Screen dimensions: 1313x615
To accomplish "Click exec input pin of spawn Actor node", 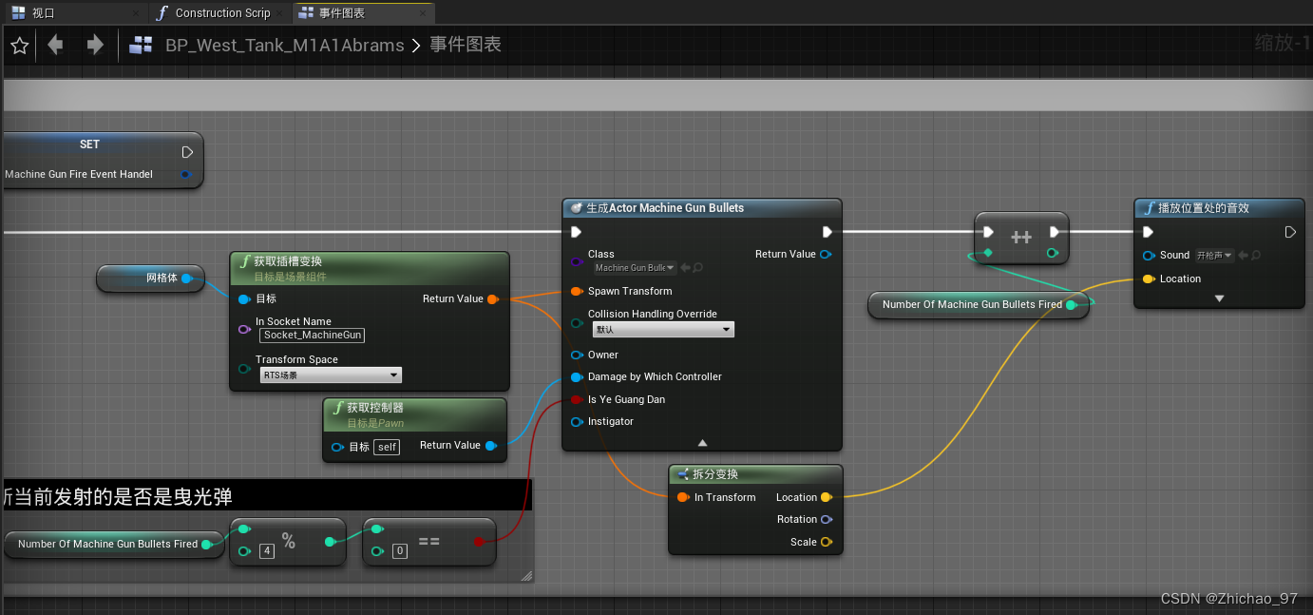I will (x=576, y=232).
